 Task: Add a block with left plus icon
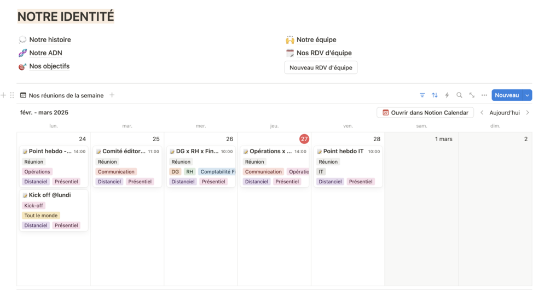[3, 95]
